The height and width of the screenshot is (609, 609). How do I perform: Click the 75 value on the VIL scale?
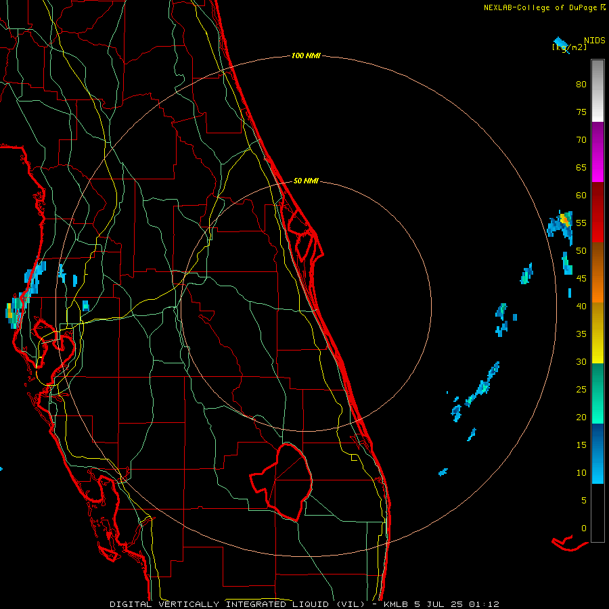(x=581, y=112)
